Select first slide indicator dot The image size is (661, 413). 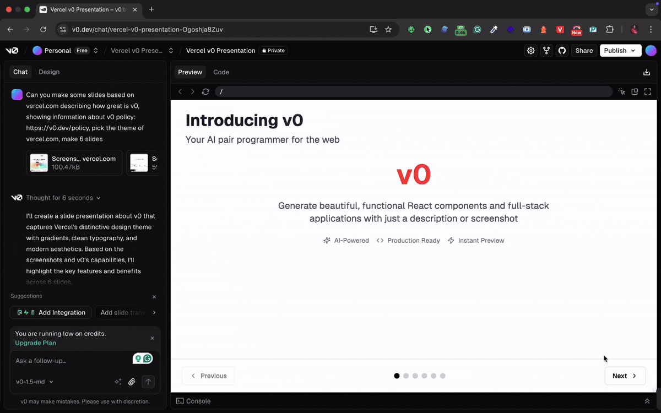coord(397,376)
